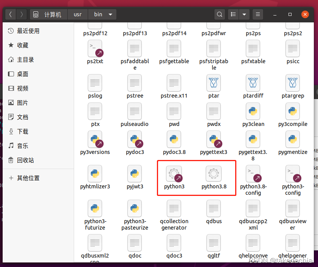Select the pstree.x11 file icon
This screenshot has width=318, height=267.
tap(174, 83)
